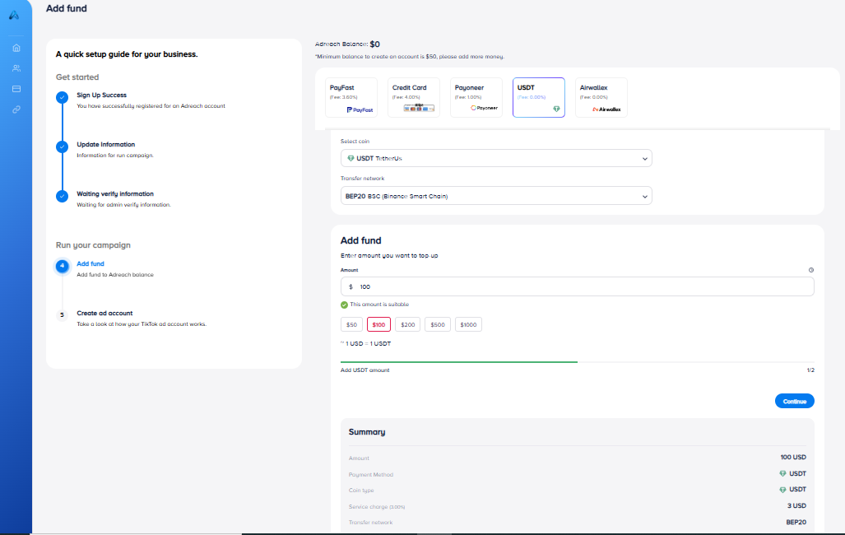
Task: Open the Home icon in sidebar
Action: (16, 48)
